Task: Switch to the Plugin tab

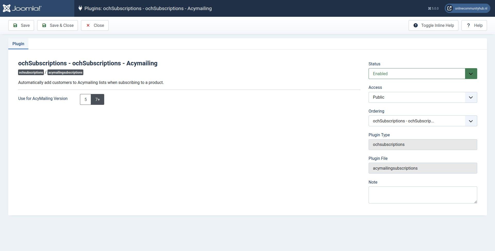Action: pos(18,44)
